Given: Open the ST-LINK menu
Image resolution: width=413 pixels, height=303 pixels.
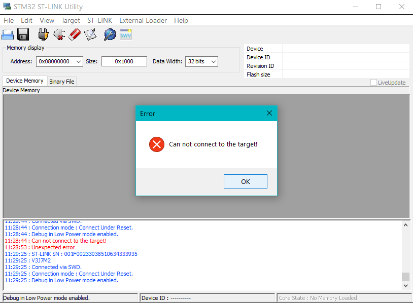Looking at the screenshot, I should click(x=99, y=20).
